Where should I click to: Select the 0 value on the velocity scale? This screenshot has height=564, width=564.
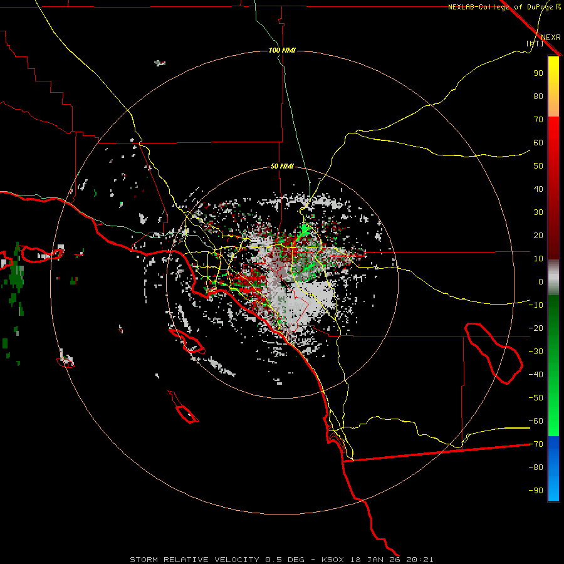[541, 282]
